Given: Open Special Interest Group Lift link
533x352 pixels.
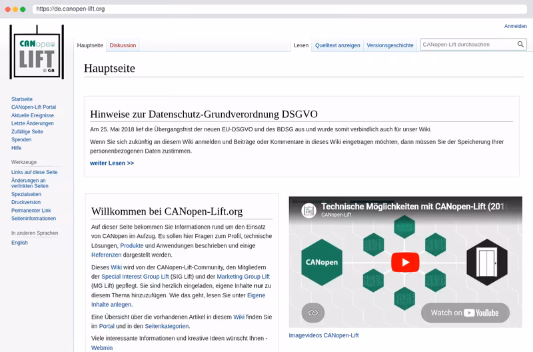Looking at the screenshot, I should (135, 277).
